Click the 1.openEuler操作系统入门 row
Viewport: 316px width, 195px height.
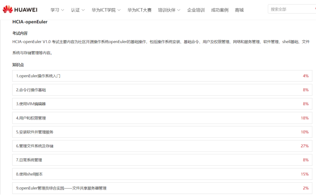(x=162, y=76)
